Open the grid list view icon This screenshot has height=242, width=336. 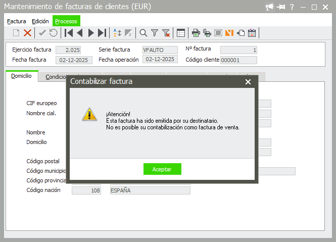(180, 33)
